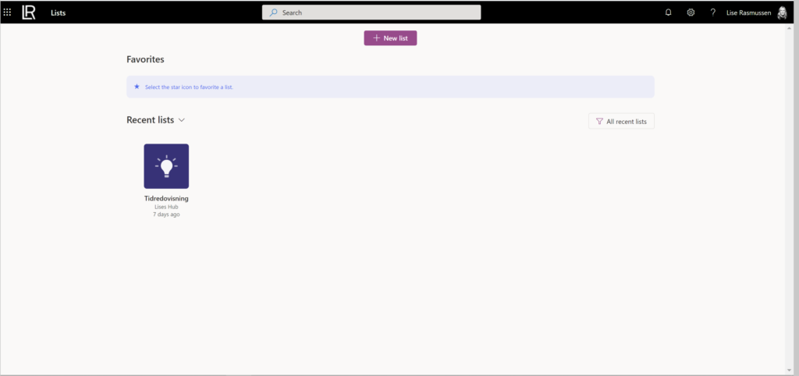Click the user name Lise Rasmussen
Screen dimensions: 799x376
(x=748, y=12)
